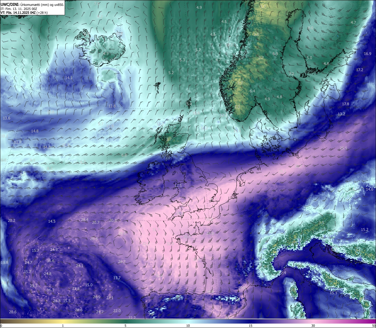Screen dimensions: 376x328
Task: Click the 5.4 value near Shetland
Action: point(189,104)
